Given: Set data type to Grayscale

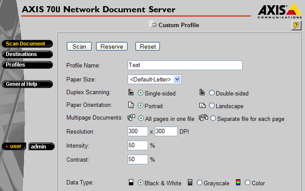Looking at the screenshot, I should (x=199, y=183).
